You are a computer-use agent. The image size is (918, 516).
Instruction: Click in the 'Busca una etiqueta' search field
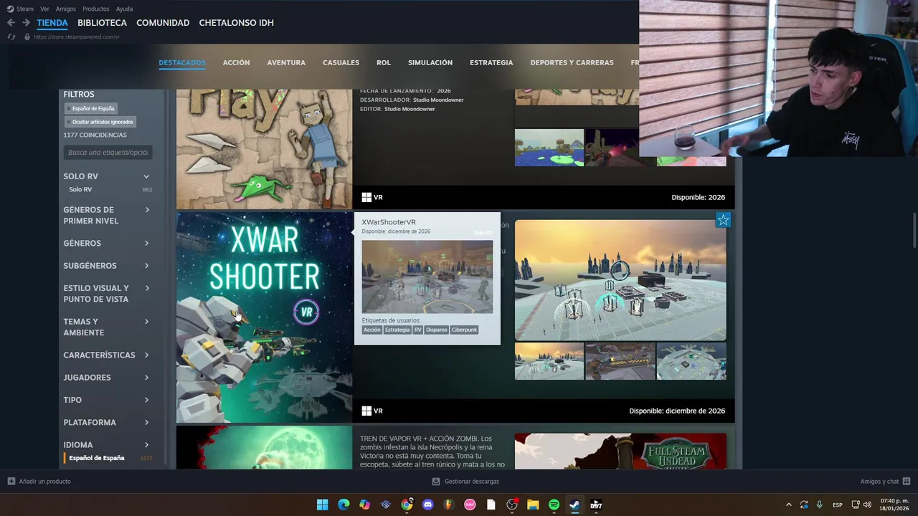tap(108, 152)
